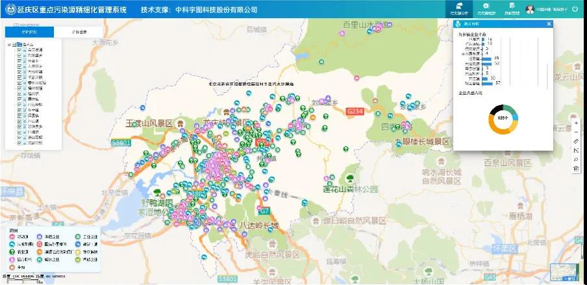Click the statistics panel title icon
Viewport: 587px width, 285px height.
[x=458, y=24]
